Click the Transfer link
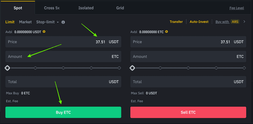Screen dimensions: 253x124 pos(176,22)
